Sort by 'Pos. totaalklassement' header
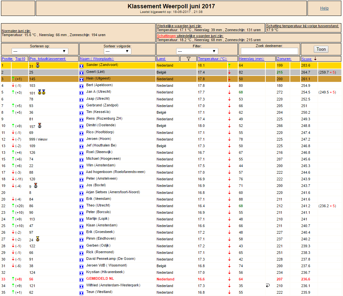Screen dimensions: 343x296 pyautogui.click(x=48, y=59)
